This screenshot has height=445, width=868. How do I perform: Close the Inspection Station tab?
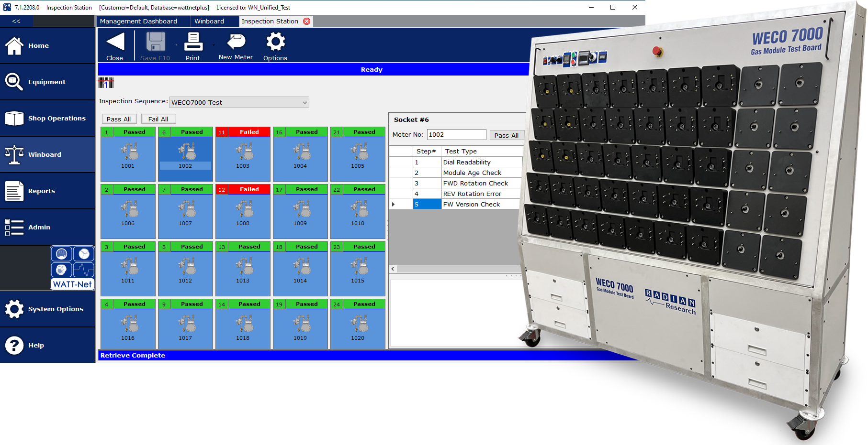click(x=307, y=21)
